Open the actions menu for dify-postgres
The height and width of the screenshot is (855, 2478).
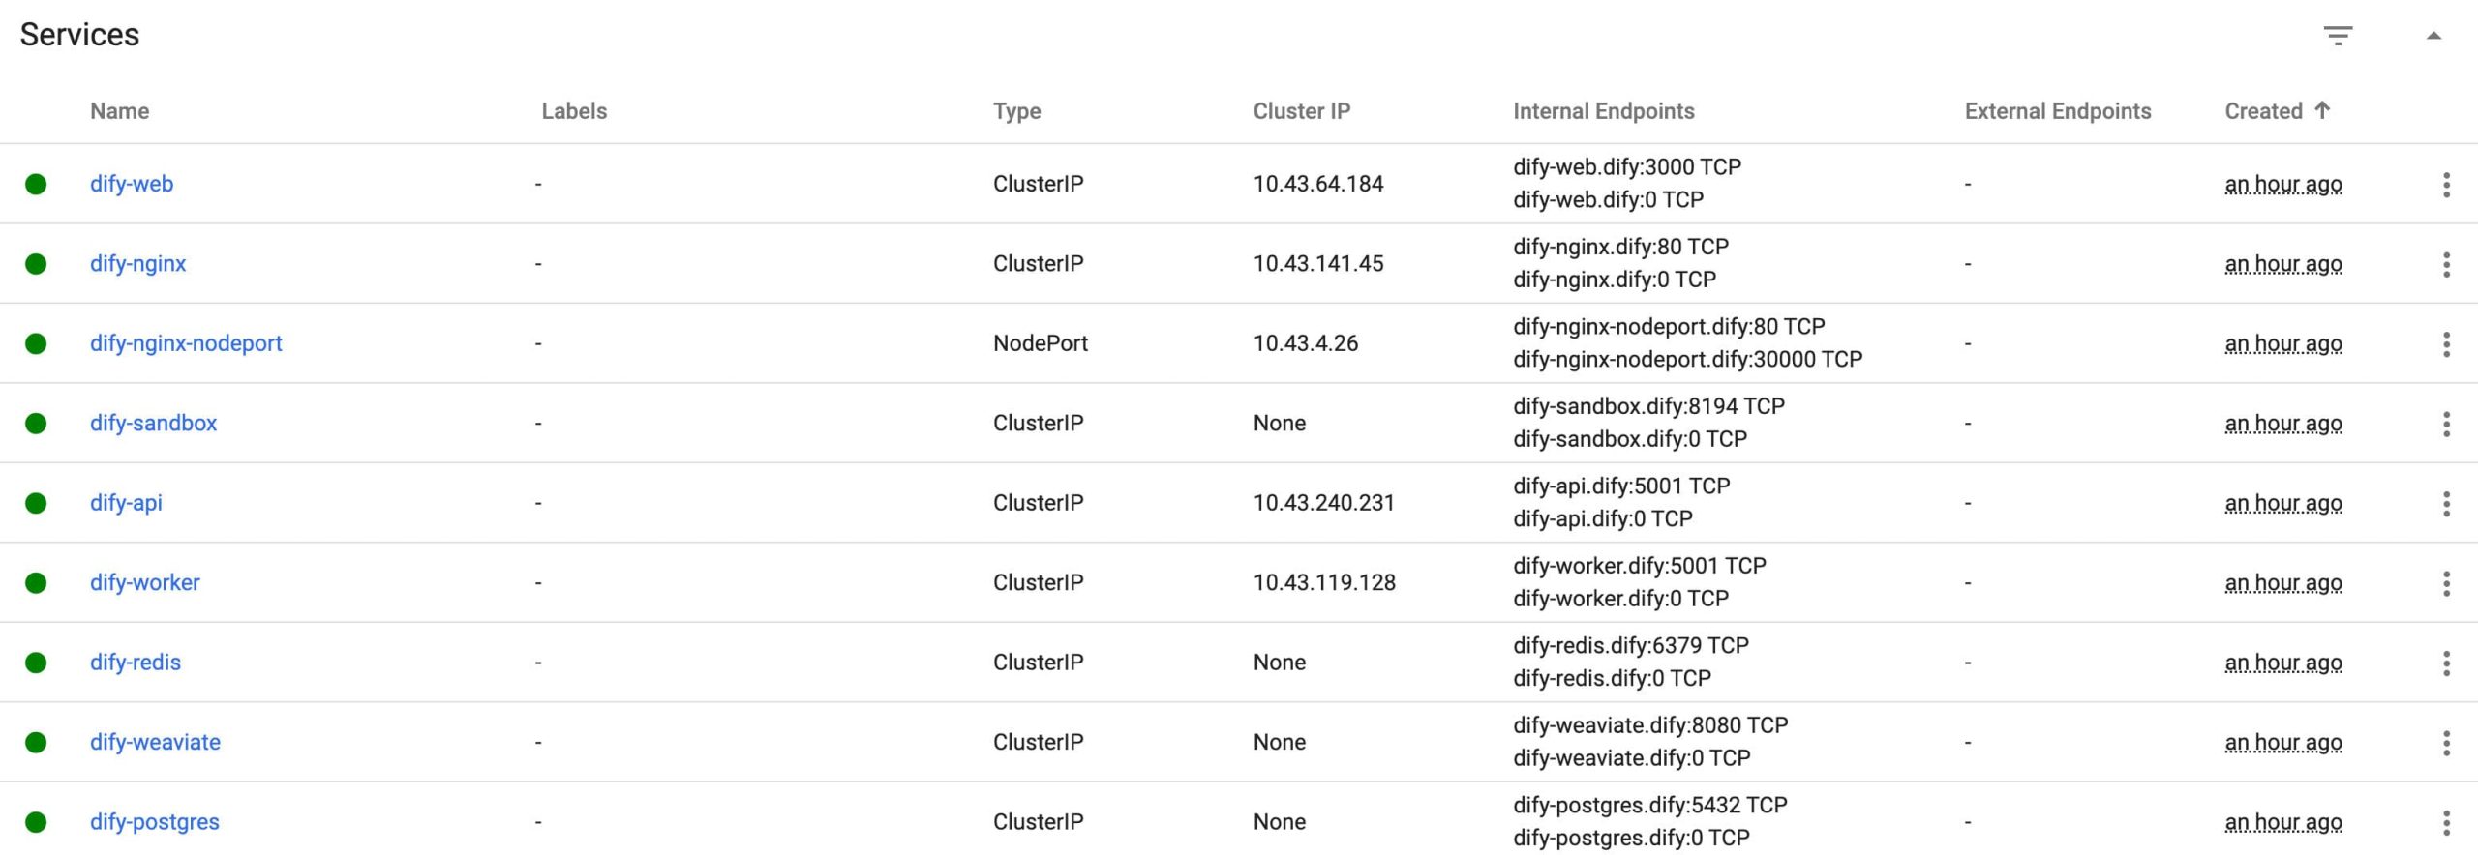coord(2446,822)
